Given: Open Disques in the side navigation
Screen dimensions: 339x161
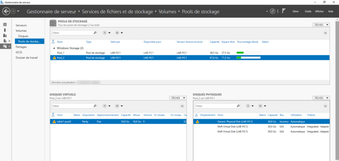Looking at the screenshot, I should click(23, 36).
